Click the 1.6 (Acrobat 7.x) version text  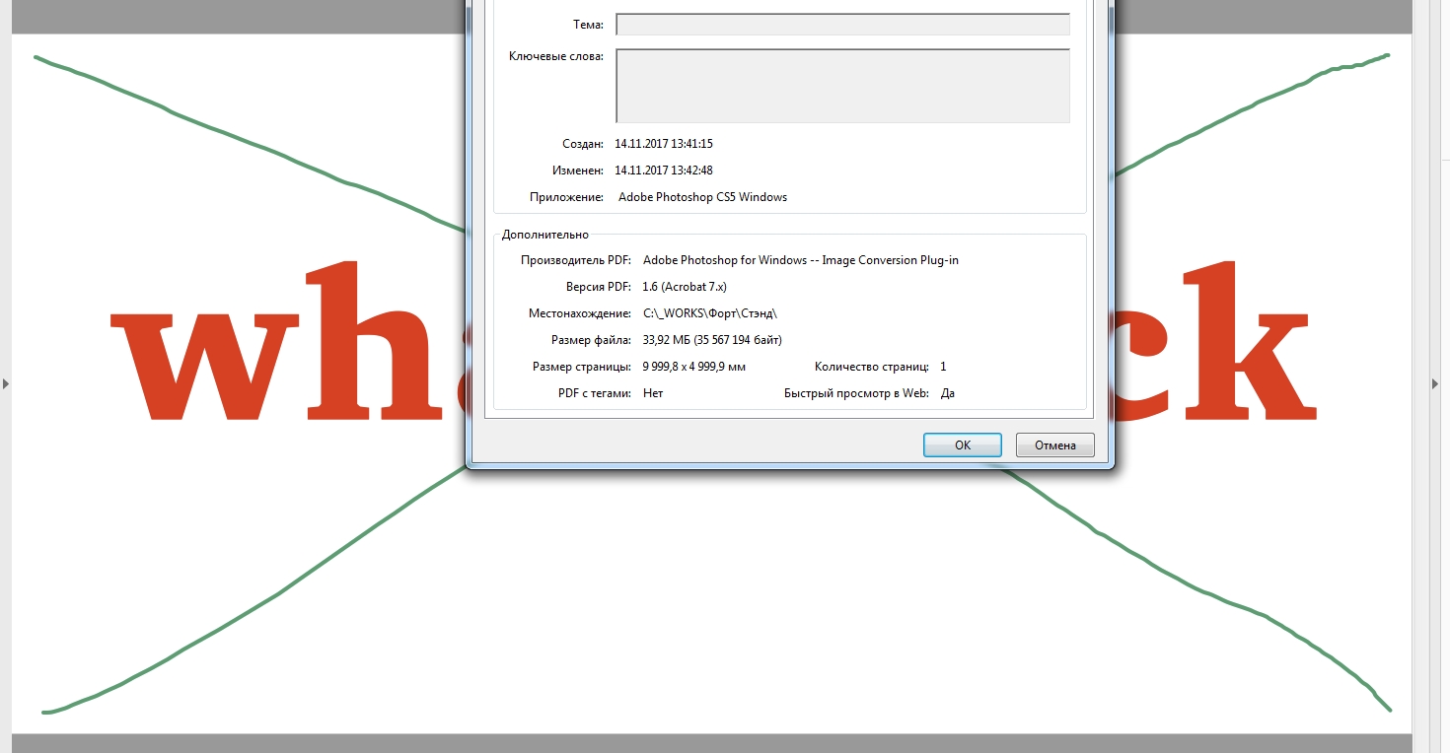pos(685,287)
